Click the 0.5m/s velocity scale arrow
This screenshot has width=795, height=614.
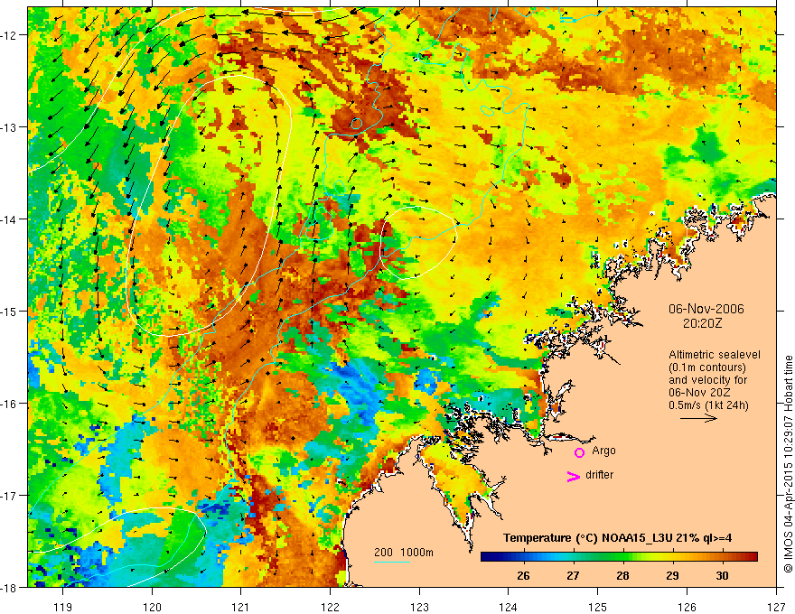698,418
